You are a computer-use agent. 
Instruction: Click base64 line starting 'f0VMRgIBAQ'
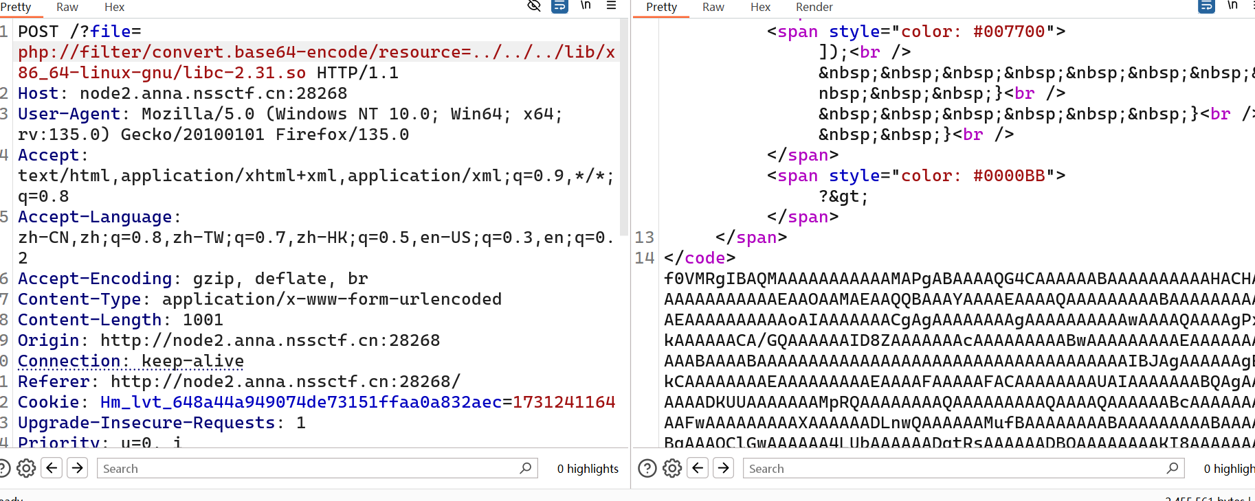click(x=959, y=279)
